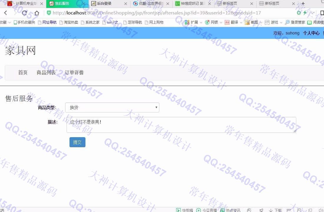The image size is (324, 212).
Task: Open the win7之 bookmark
Action: tap(110, 22)
